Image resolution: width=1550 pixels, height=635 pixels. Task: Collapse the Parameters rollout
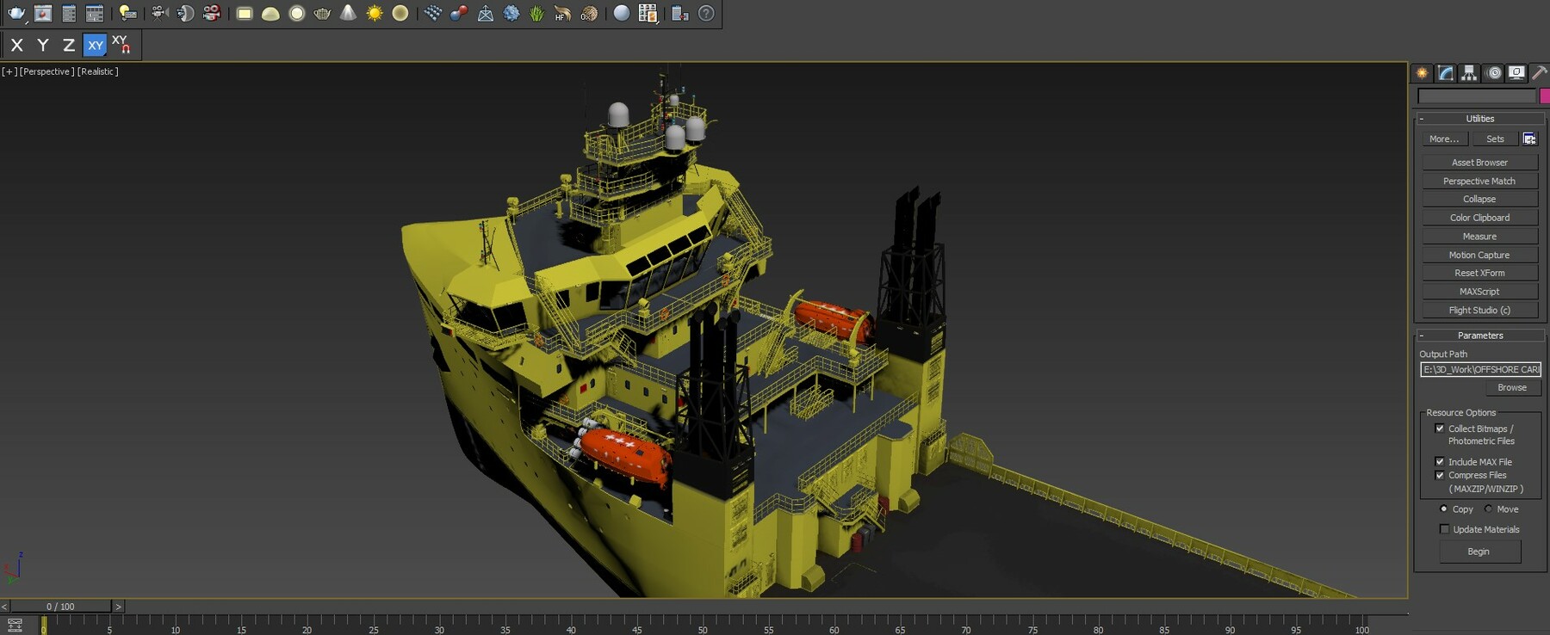1479,336
